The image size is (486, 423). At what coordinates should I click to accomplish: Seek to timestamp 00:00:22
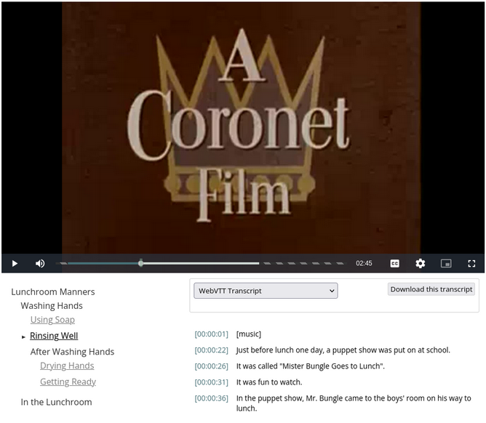click(212, 350)
